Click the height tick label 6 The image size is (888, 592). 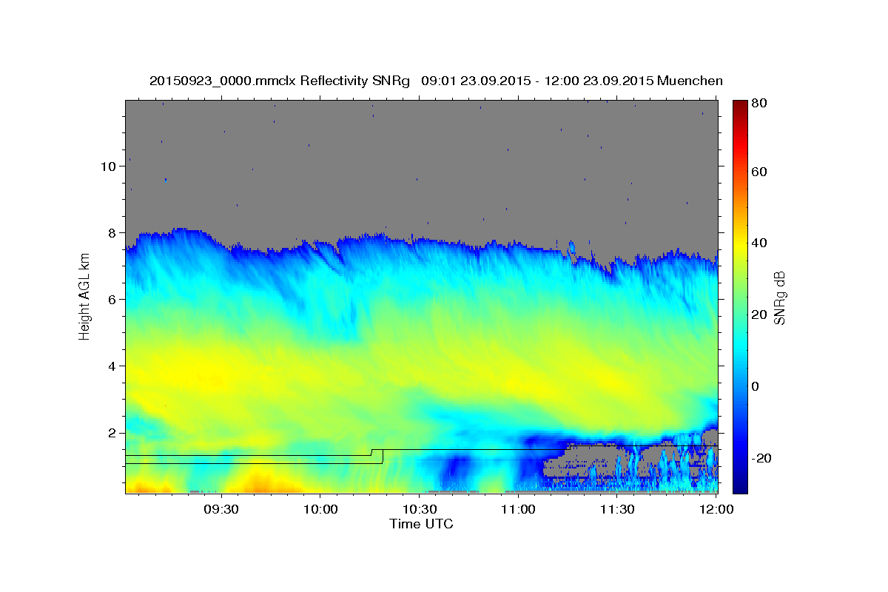tap(111, 299)
